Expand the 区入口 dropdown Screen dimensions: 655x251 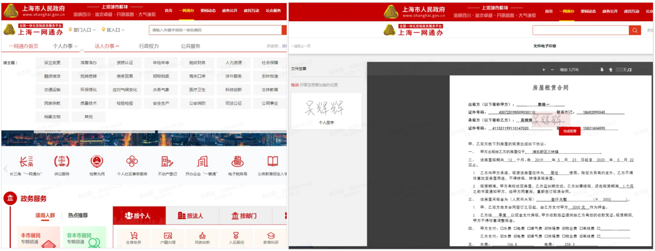point(112,30)
